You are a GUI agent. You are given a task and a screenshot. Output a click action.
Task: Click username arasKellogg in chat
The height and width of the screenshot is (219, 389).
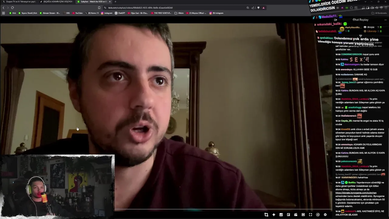click(355, 107)
